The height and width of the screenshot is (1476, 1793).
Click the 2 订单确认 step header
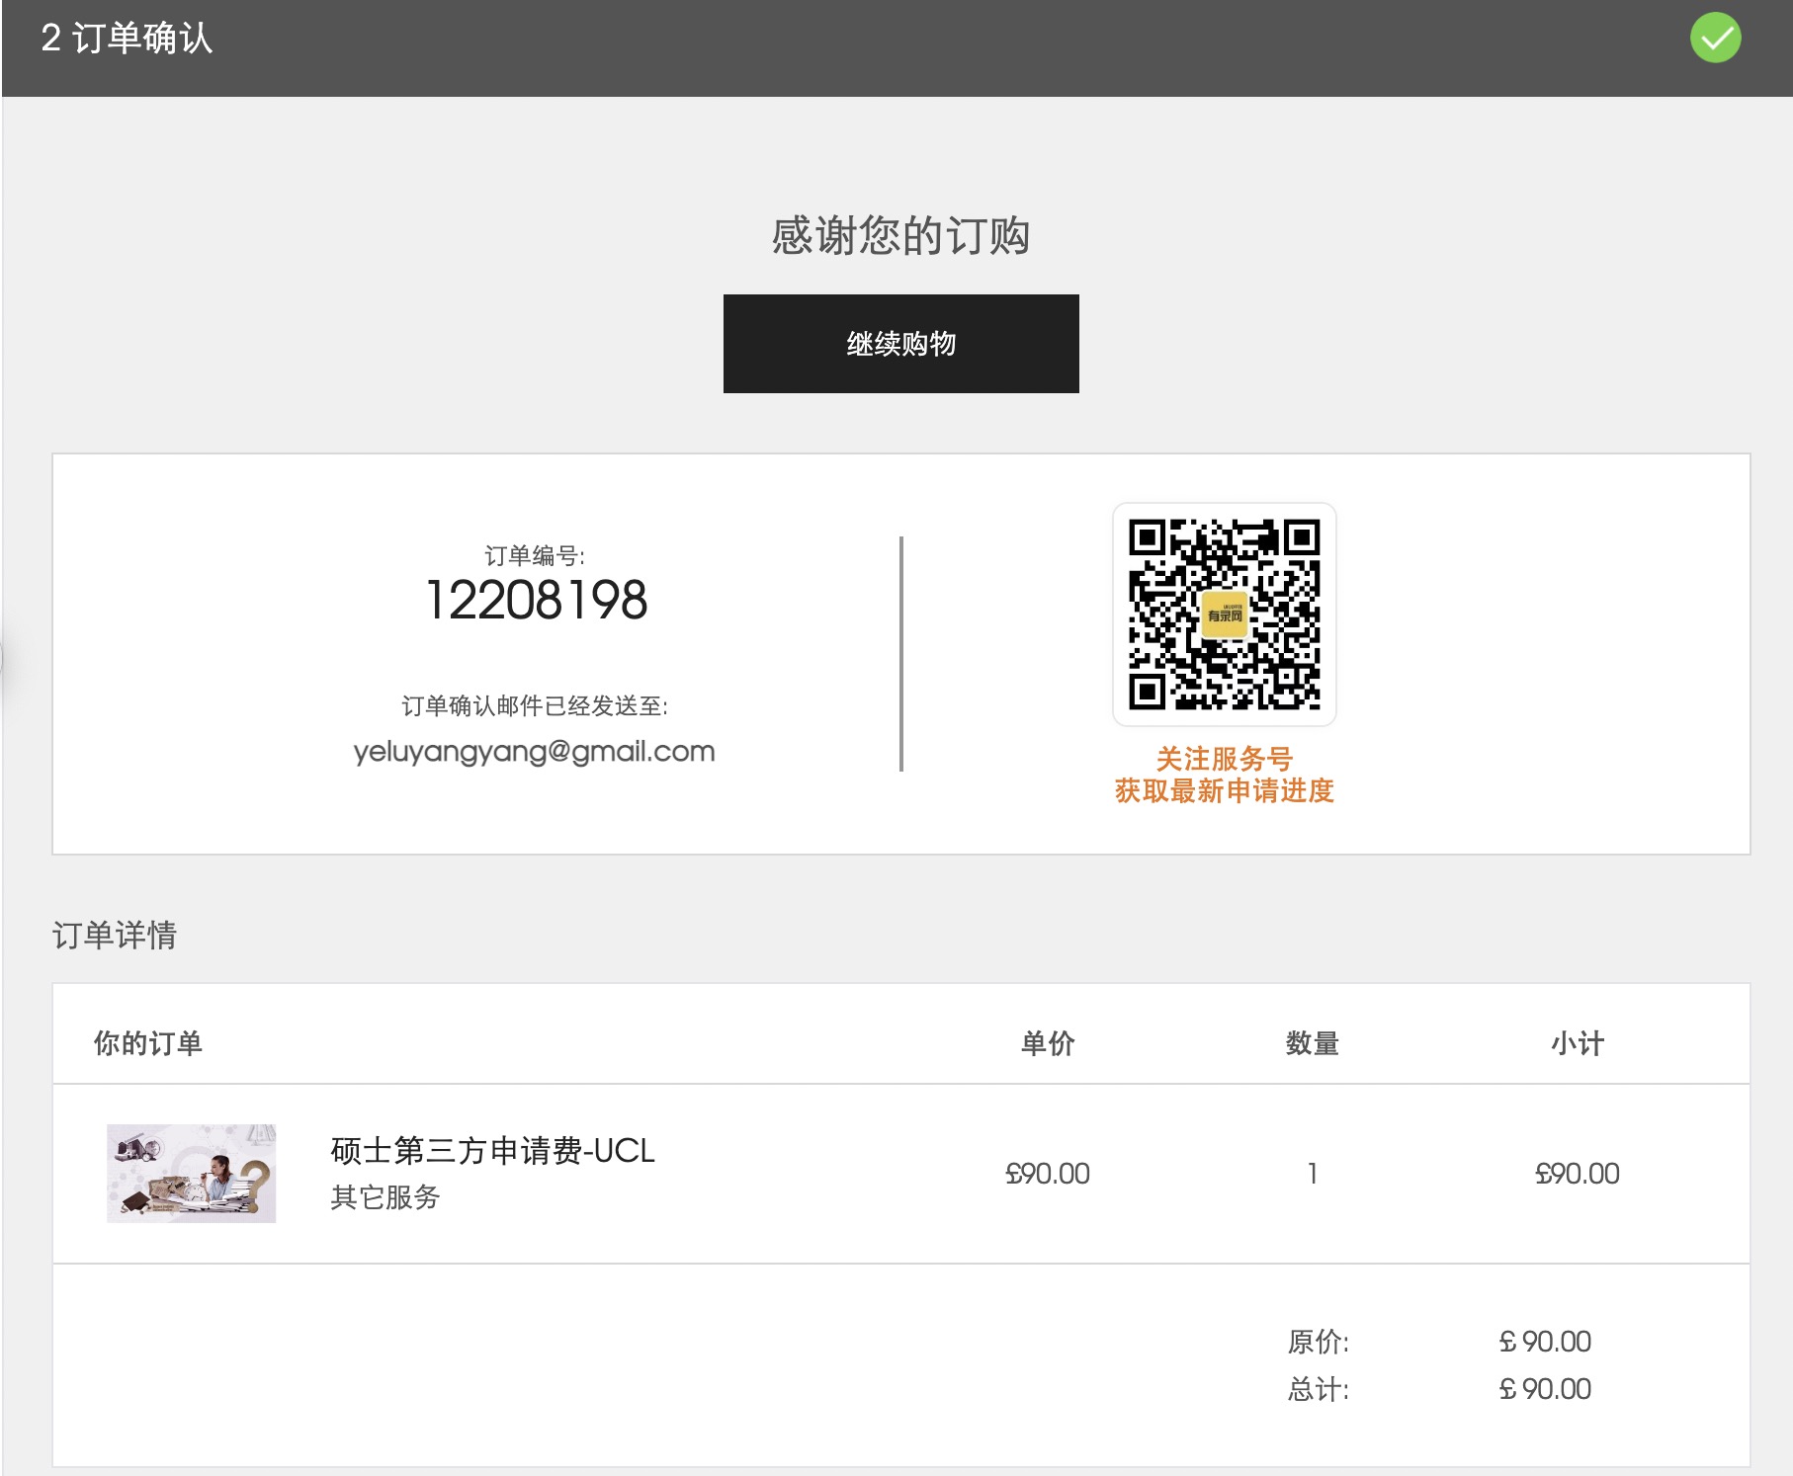pyautogui.click(x=127, y=39)
